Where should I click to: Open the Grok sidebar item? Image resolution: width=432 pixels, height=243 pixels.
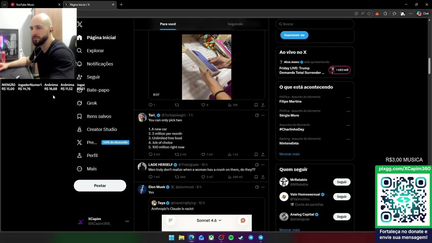[87, 103]
